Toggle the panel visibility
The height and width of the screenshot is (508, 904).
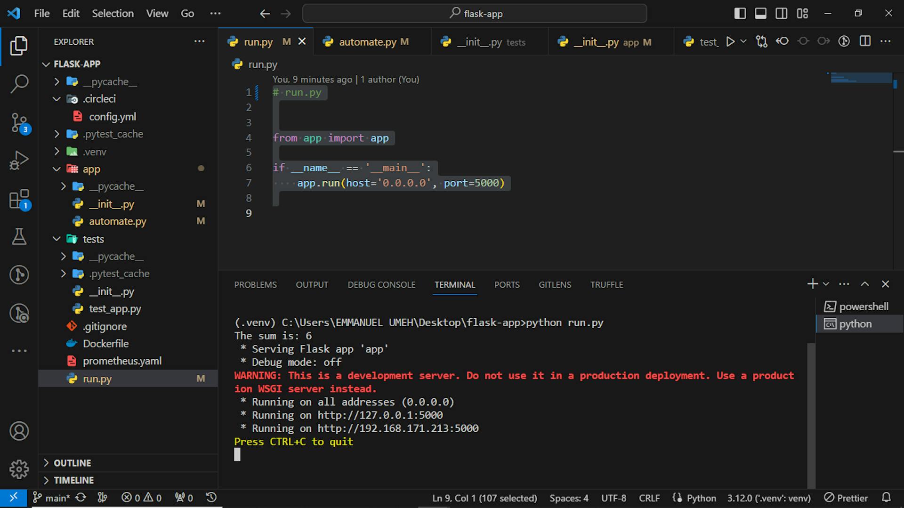pyautogui.click(x=760, y=13)
